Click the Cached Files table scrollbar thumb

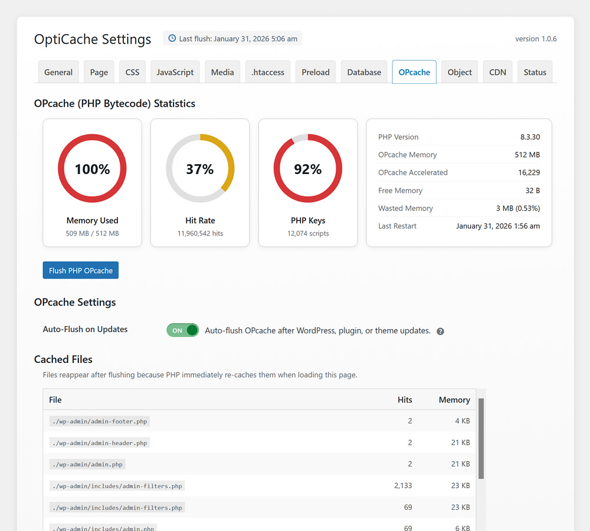coord(481,438)
